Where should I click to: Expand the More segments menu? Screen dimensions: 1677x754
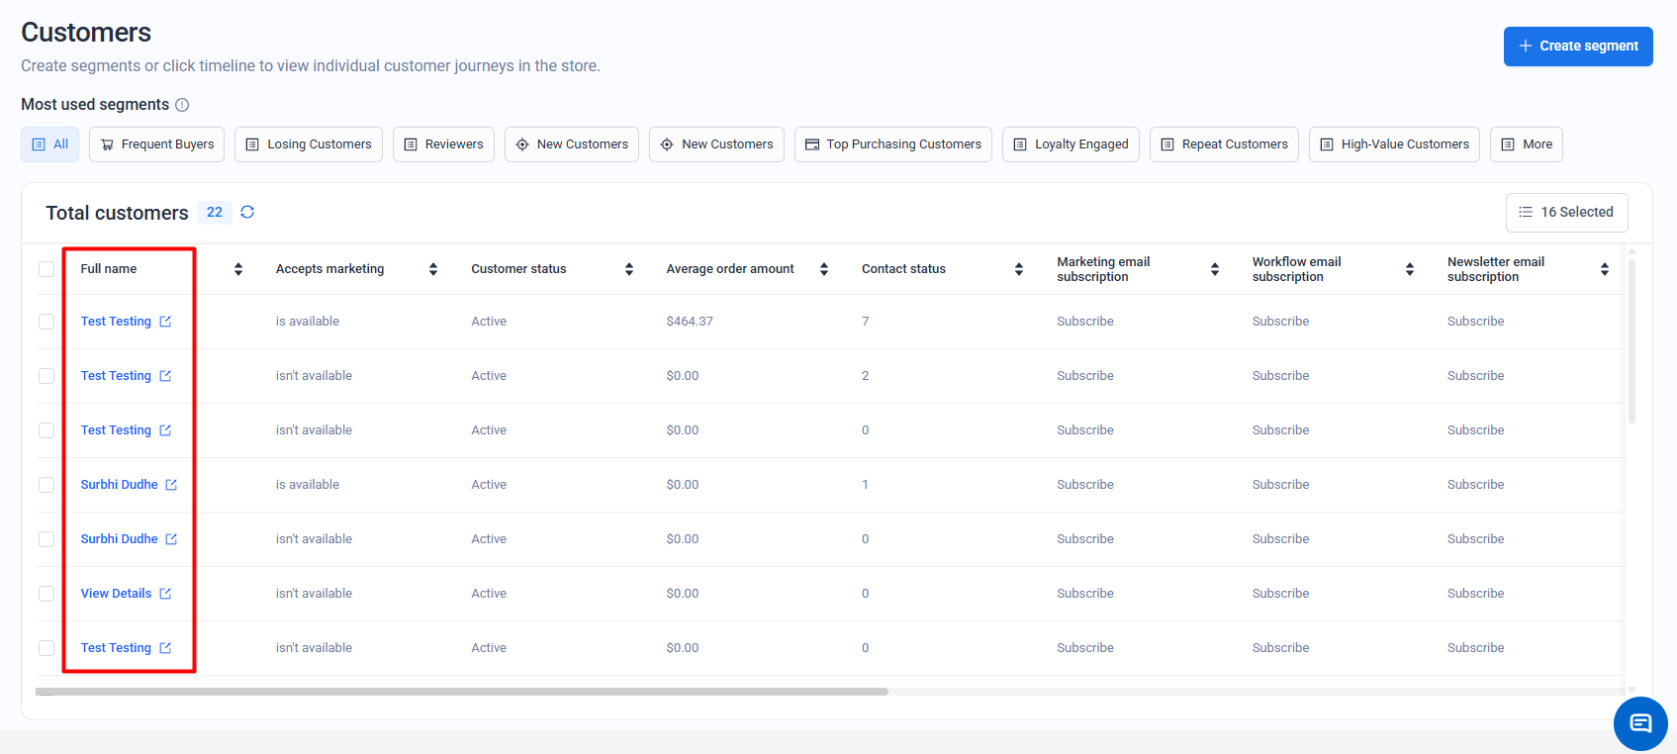[x=1526, y=144]
